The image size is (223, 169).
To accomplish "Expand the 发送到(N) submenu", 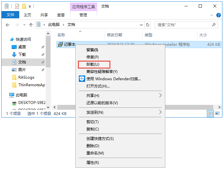I will pyautogui.click(x=120, y=112).
